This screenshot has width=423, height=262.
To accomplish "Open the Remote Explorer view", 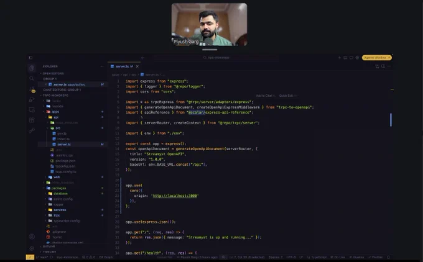I will click(32, 110).
